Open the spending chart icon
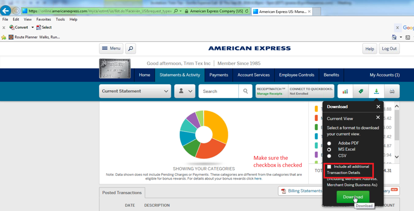Image resolution: width=414 pixels, height=211 pixels. click(345, 91)
